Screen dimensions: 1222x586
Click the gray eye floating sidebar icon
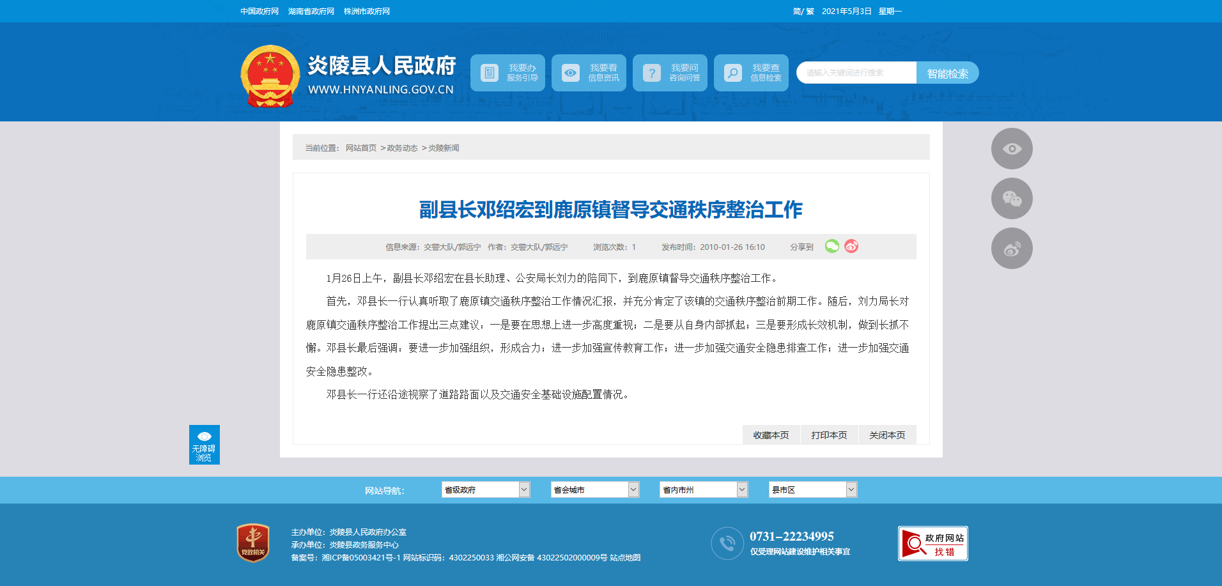pos(1011,149)
